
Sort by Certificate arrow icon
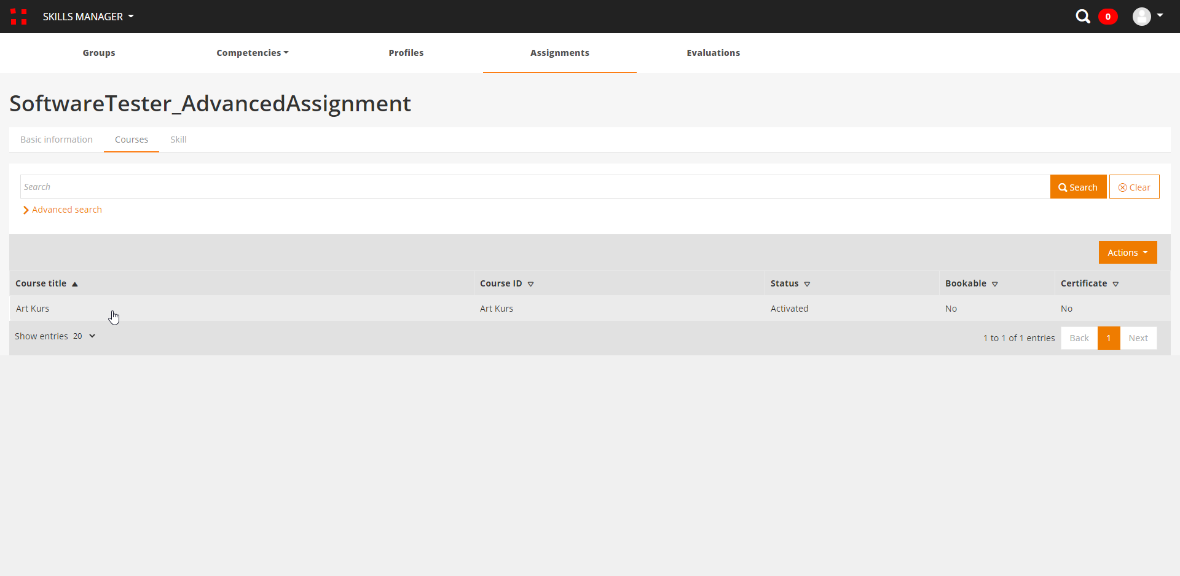(x=1115, y=284)
